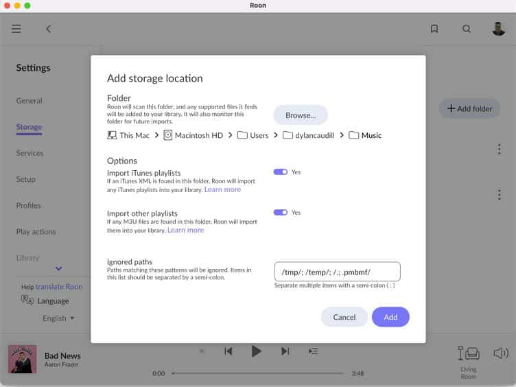
Task: Open the user profile avatar
Action: [499, 29]
